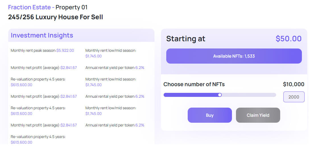Click the unfilled part of NFT slider

[247, 95]
